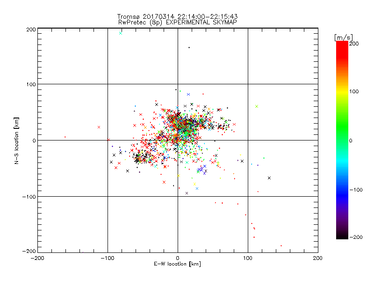Select the isolated green X marker east of cluster

(257, 106)
